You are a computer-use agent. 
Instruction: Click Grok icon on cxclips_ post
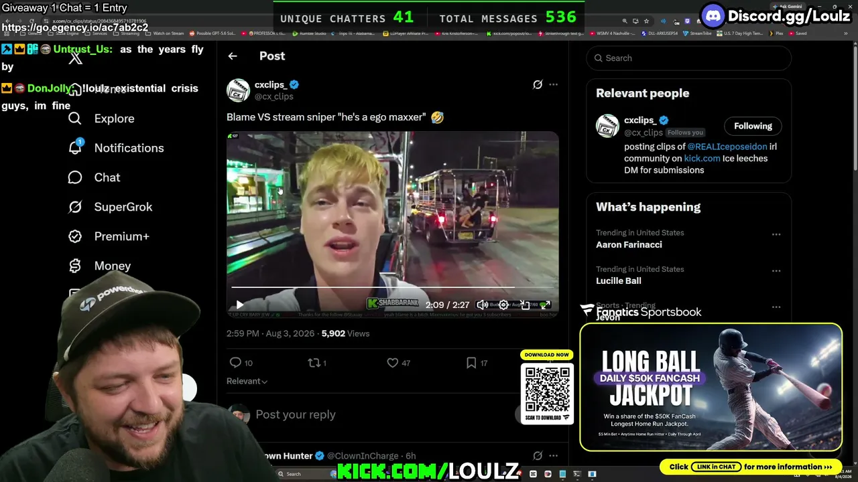click(538, 84)
